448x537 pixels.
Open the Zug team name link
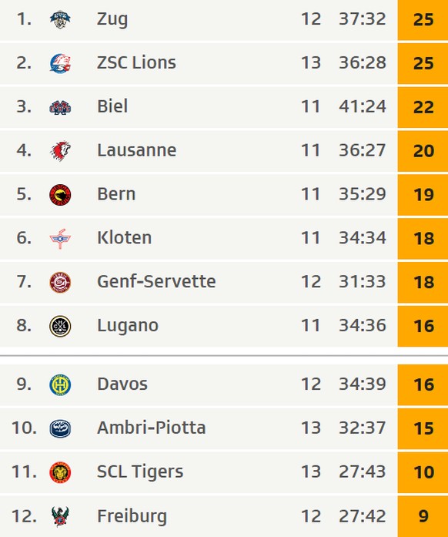(x=112, y=19)
